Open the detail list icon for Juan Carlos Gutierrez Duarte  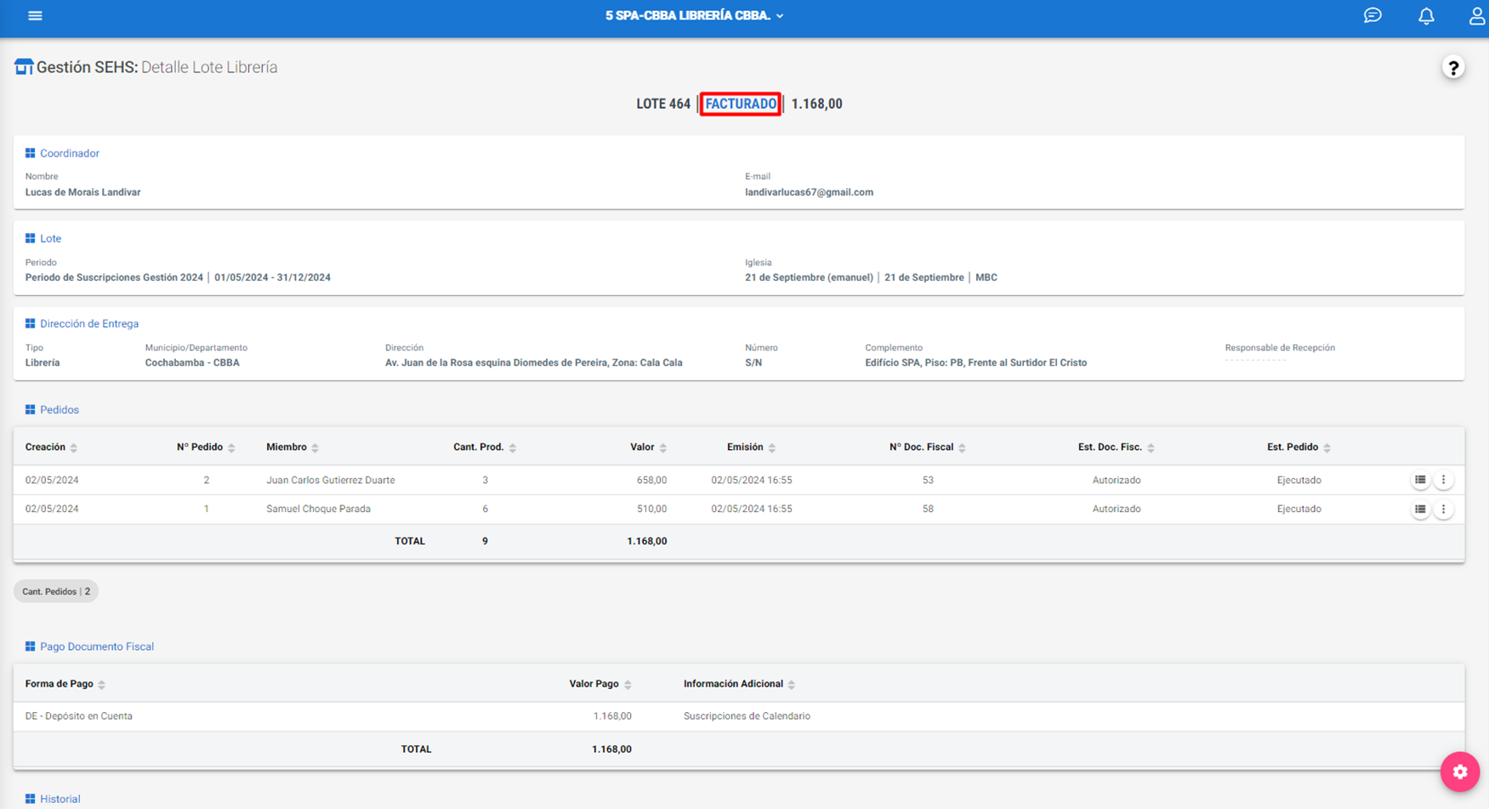point(1420,480)
